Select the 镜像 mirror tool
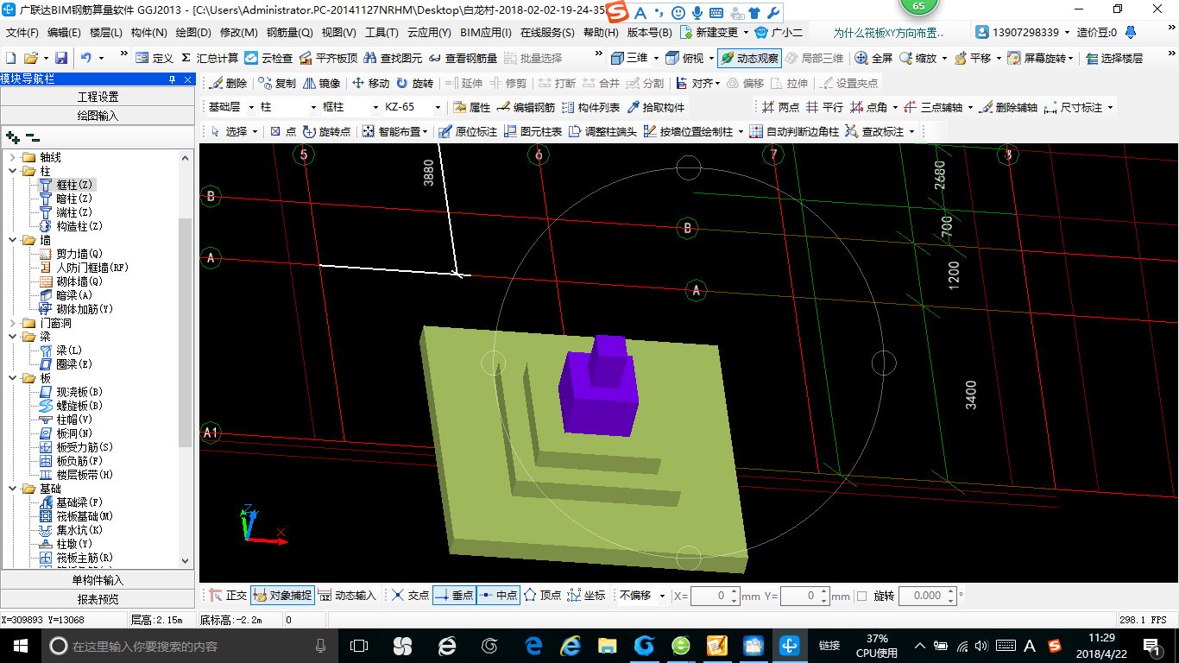The width and height of the screenshot is (1179, 663). click(321, 84)
